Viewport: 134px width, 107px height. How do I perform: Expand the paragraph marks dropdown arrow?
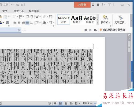tap(47, 17)
